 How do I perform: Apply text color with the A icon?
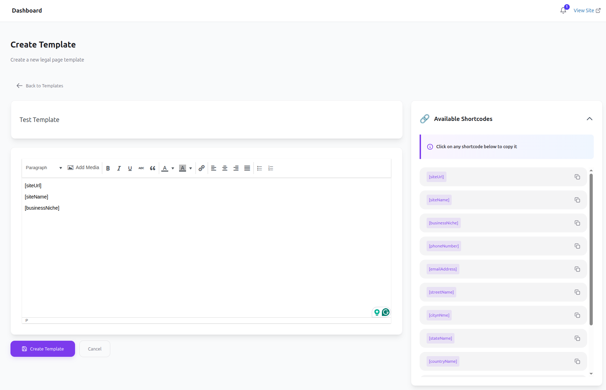tap(165, 168)
